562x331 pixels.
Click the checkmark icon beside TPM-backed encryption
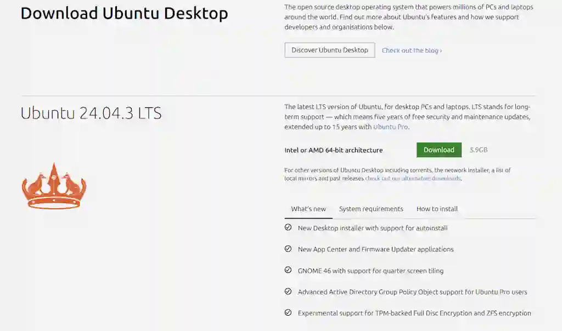(x=288, y=313)
